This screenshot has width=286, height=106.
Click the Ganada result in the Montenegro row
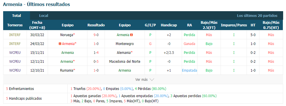[x=189, y=44]
